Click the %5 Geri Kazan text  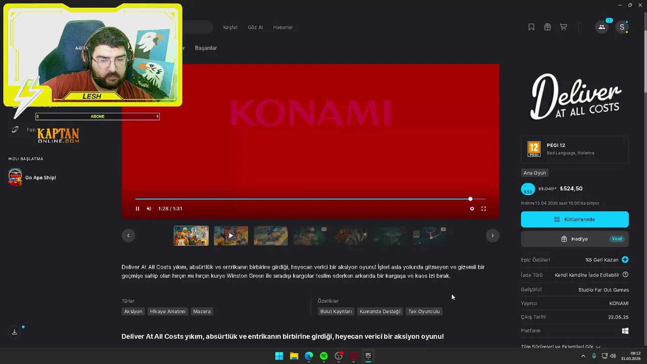[x=602, y=260]
